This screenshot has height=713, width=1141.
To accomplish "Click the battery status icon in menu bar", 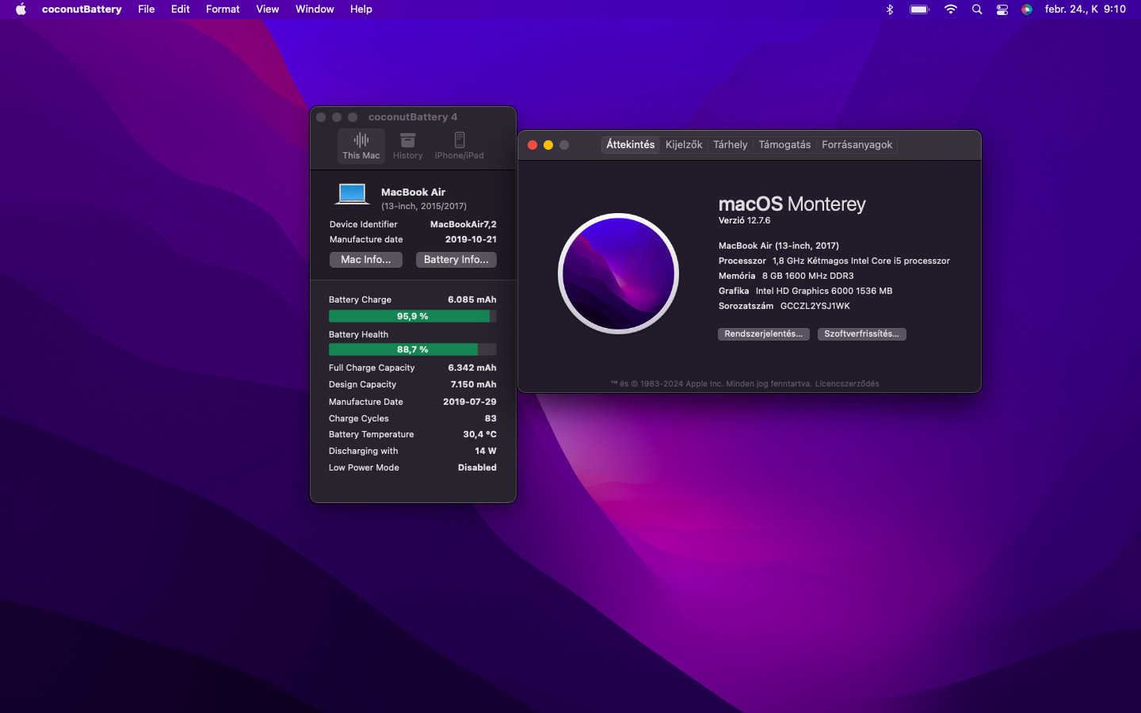I will [x=919, y=10].
